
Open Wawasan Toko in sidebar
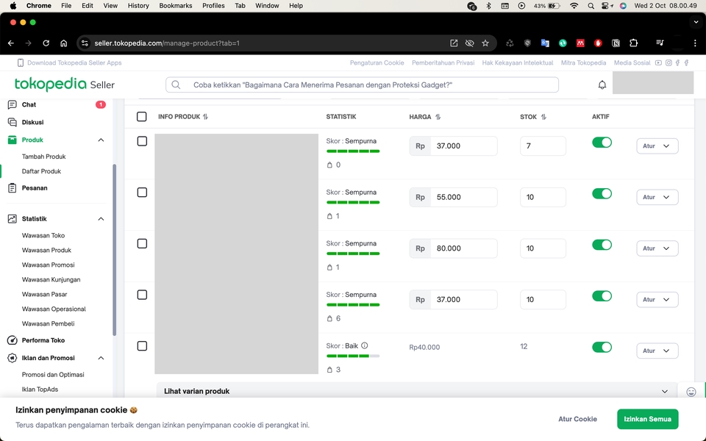coord(43,235)
